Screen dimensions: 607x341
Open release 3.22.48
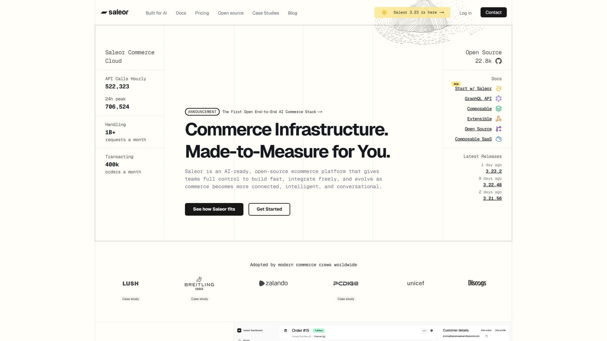492,185
